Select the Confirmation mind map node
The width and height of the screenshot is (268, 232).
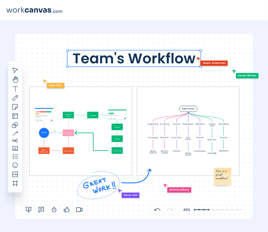[200, 151]
